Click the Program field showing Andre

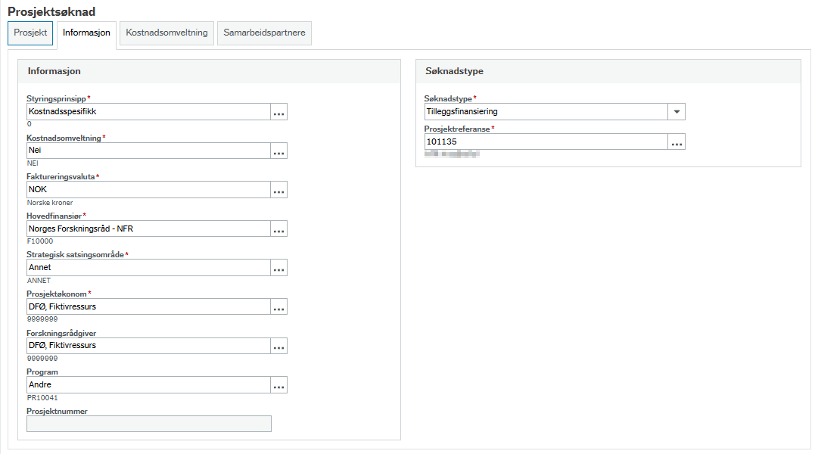coord(148,385)
